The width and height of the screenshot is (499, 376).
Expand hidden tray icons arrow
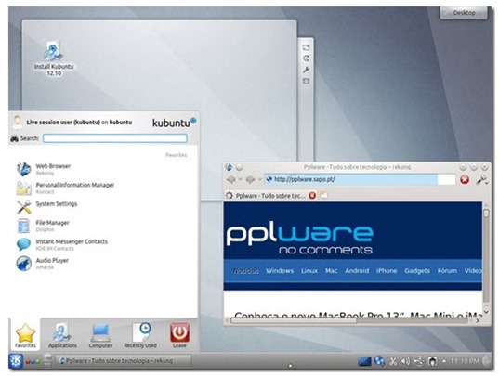[x=444, y=361]
